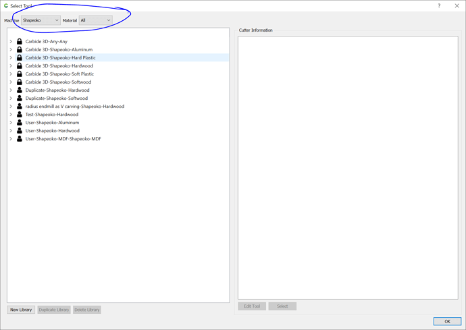466x330 pixels.
Task: Click lock icon beside Carbide 3D-Shapeoko-Aluminum
Action: pyautogui.click(x=20, y=49)
